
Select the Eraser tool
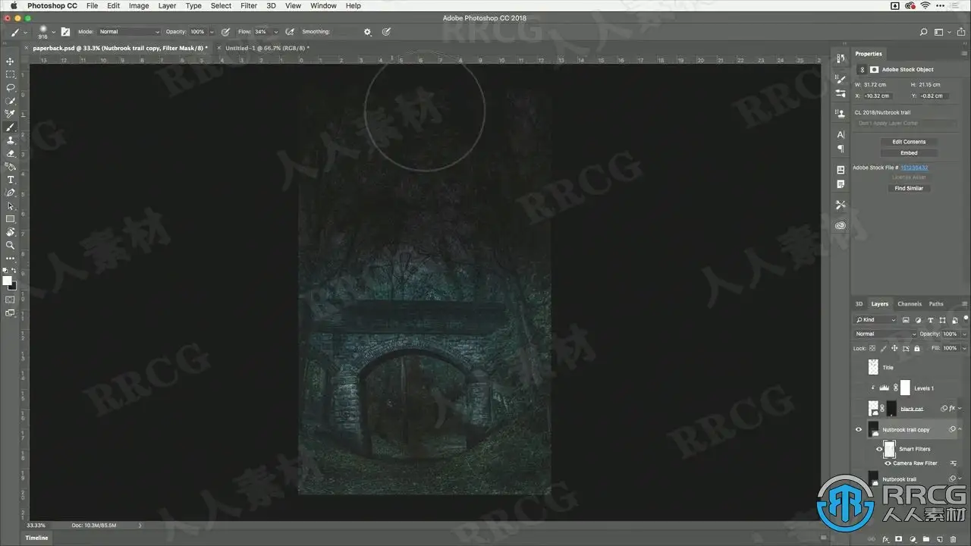coord(11,153)
